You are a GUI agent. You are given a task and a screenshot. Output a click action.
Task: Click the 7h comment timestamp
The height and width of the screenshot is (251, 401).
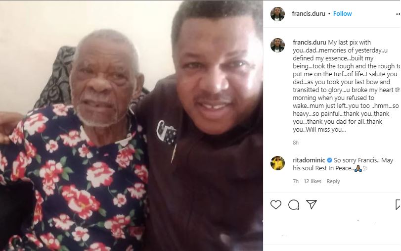tap(296, 181)
